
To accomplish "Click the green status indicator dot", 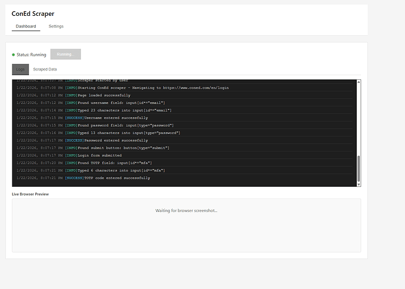I will (14, 55).
